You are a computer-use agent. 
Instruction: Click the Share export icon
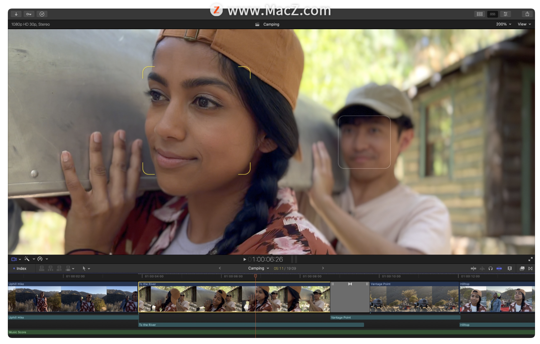527,14
